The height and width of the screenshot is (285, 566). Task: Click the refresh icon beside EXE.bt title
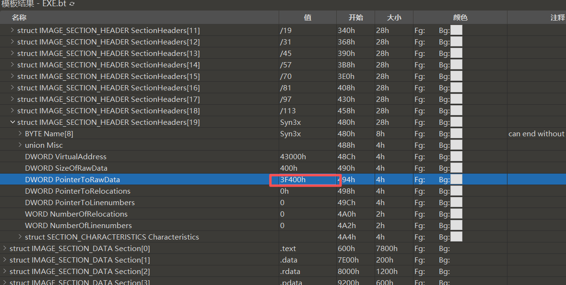click(x=72, y=4)
